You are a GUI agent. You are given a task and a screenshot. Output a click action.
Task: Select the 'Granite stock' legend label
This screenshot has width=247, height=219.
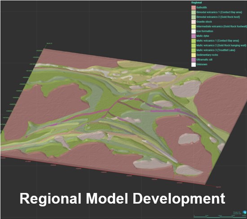(204, 22)
